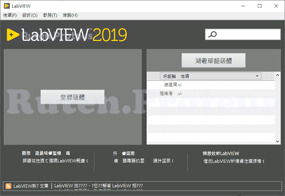Open the second .vi file in list
285x196 pixels.
pos(171,94)
